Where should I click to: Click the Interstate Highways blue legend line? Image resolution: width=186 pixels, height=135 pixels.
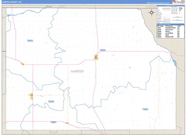tap(166, 21)
